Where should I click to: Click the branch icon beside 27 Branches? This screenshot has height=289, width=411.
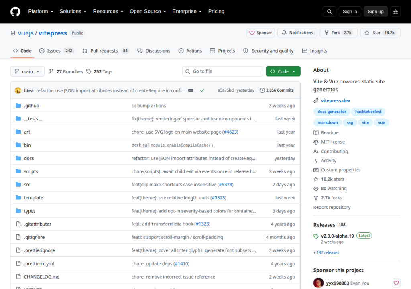[x=51, y=71]
